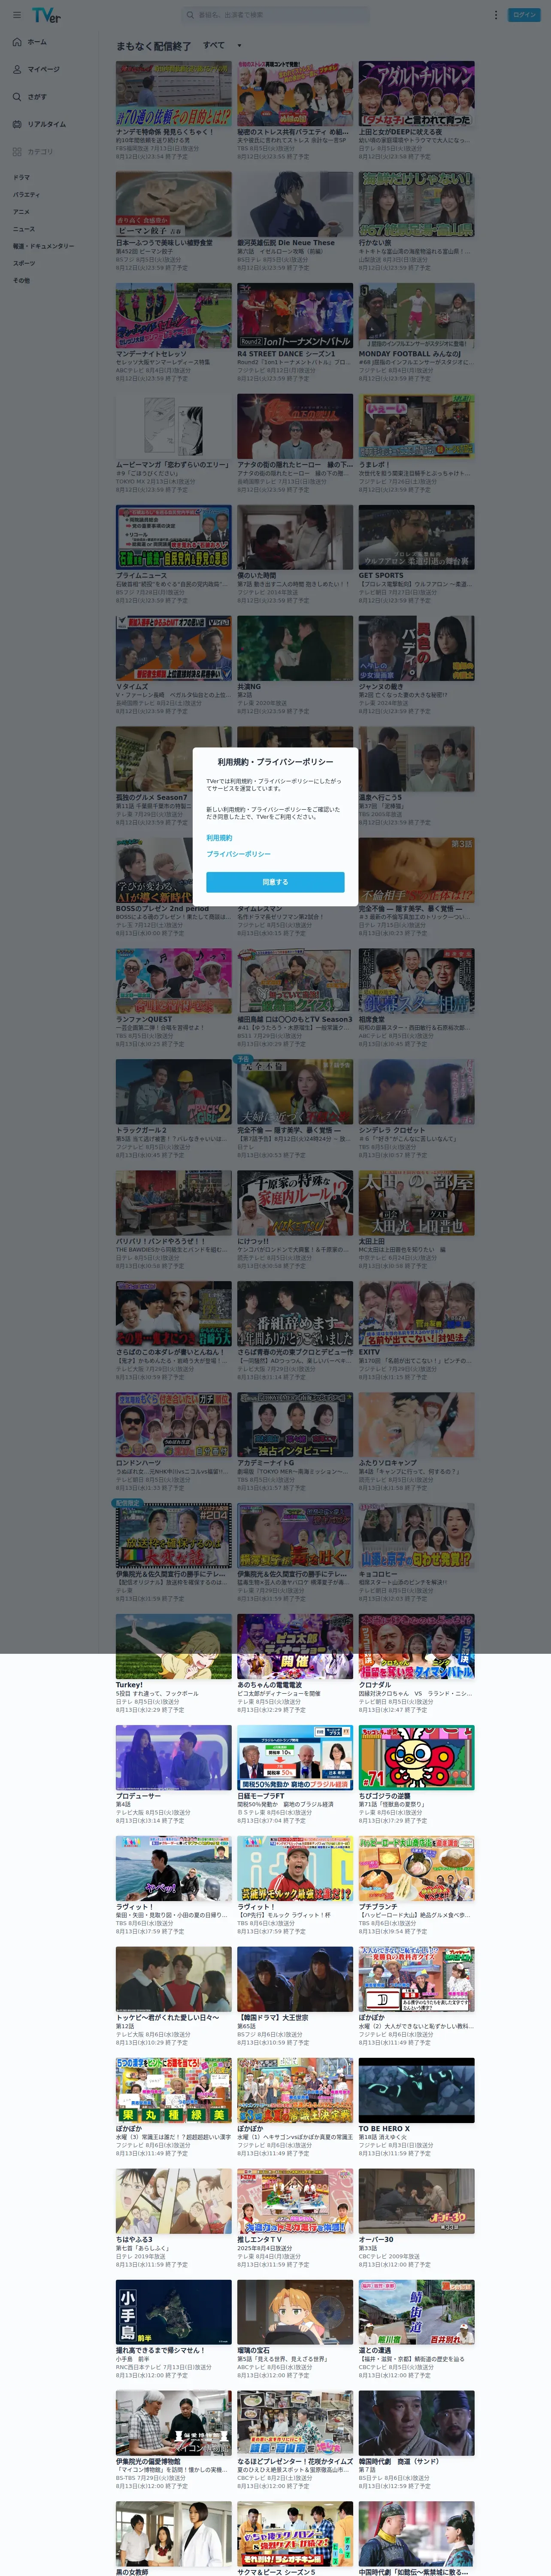Click the 【韓国ドラマ】大王世宗 title

(273, 2018)
